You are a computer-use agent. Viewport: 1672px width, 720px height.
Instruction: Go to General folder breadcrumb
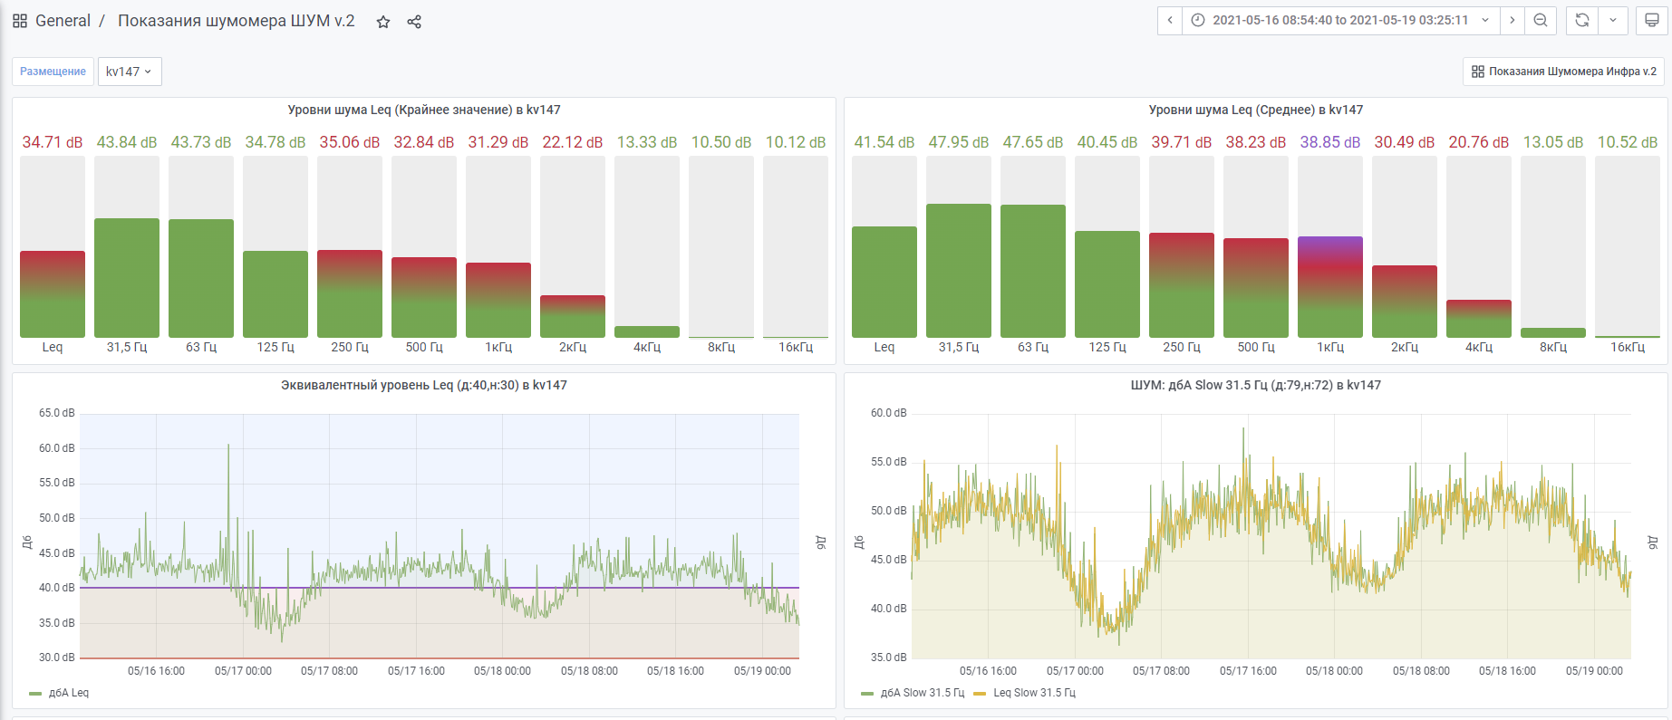tap(63, 21)
